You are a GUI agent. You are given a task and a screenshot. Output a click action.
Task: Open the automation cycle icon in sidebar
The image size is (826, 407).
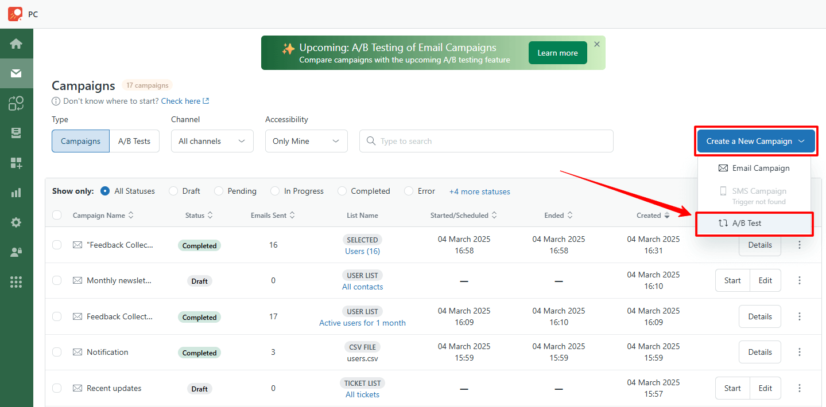(x=16, y=103)
